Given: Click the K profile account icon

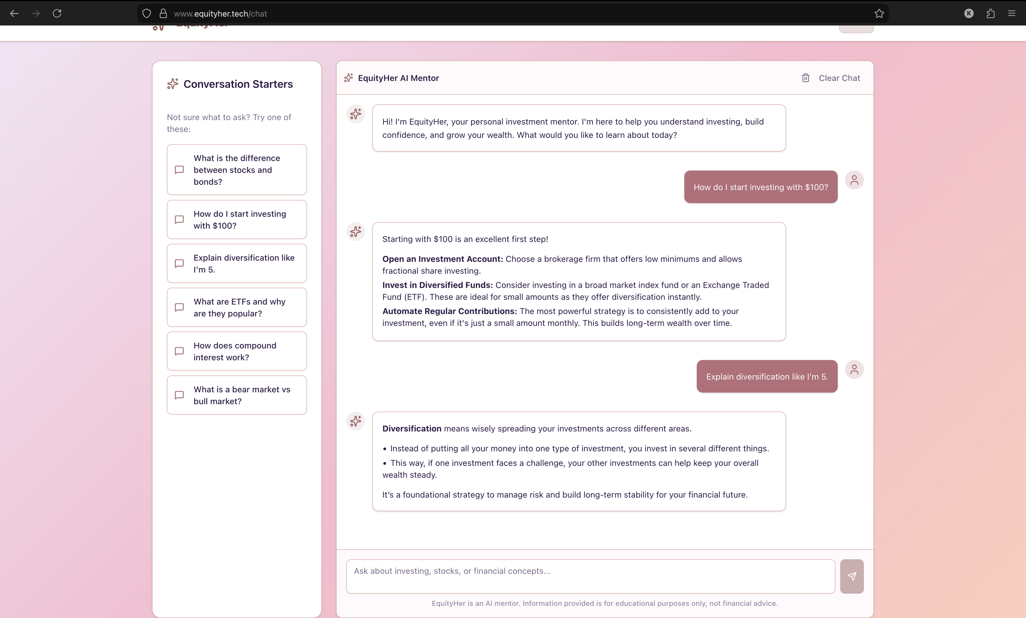Looking at the screenshot, I should (x=968, y=13).
